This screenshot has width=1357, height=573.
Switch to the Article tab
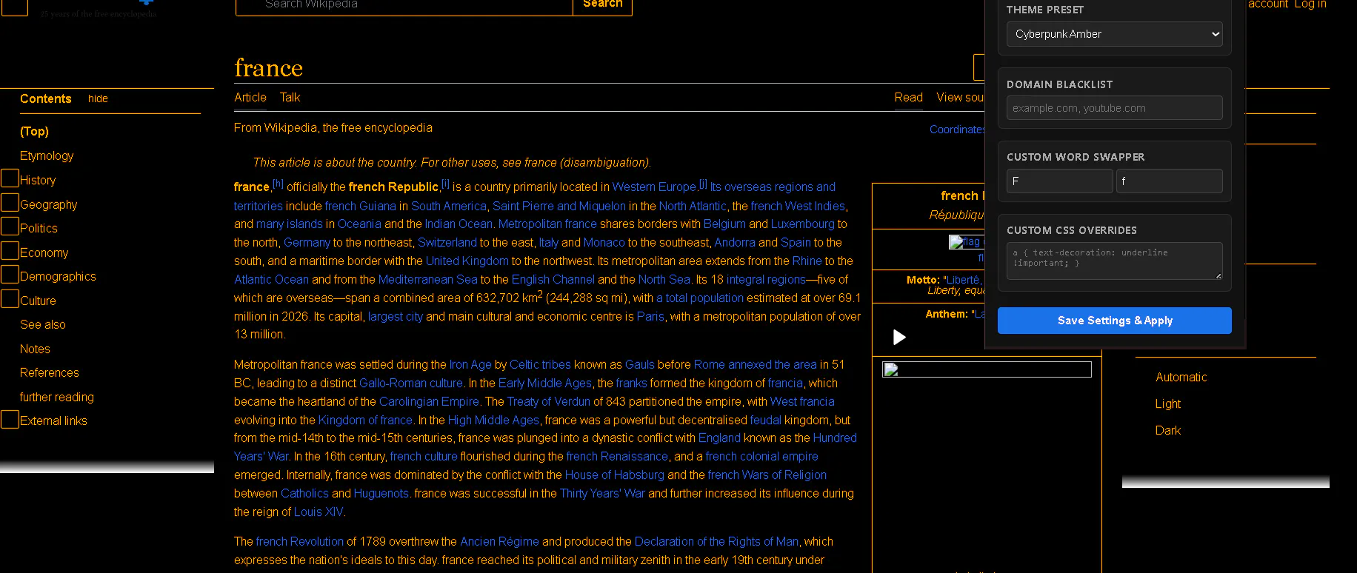[x=250, y=97]
